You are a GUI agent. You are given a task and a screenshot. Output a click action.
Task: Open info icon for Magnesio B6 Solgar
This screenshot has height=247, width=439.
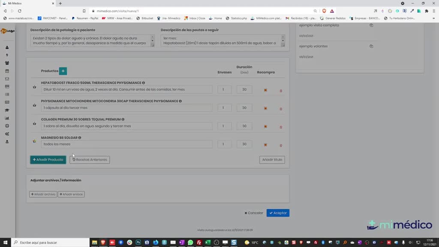point(80,138)
